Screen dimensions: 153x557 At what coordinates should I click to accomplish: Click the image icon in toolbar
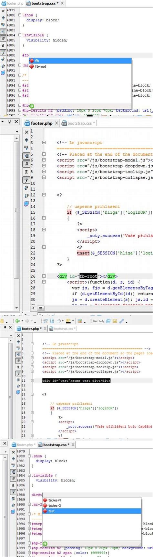114,321
